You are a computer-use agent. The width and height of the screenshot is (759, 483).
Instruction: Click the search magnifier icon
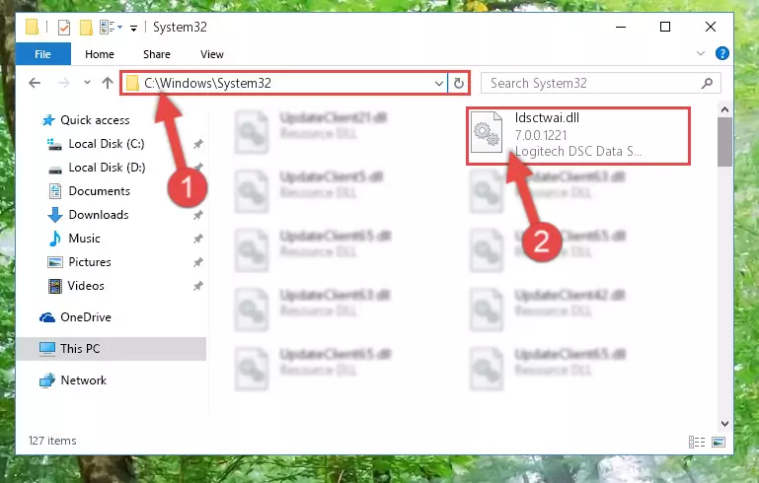(708, 83)
